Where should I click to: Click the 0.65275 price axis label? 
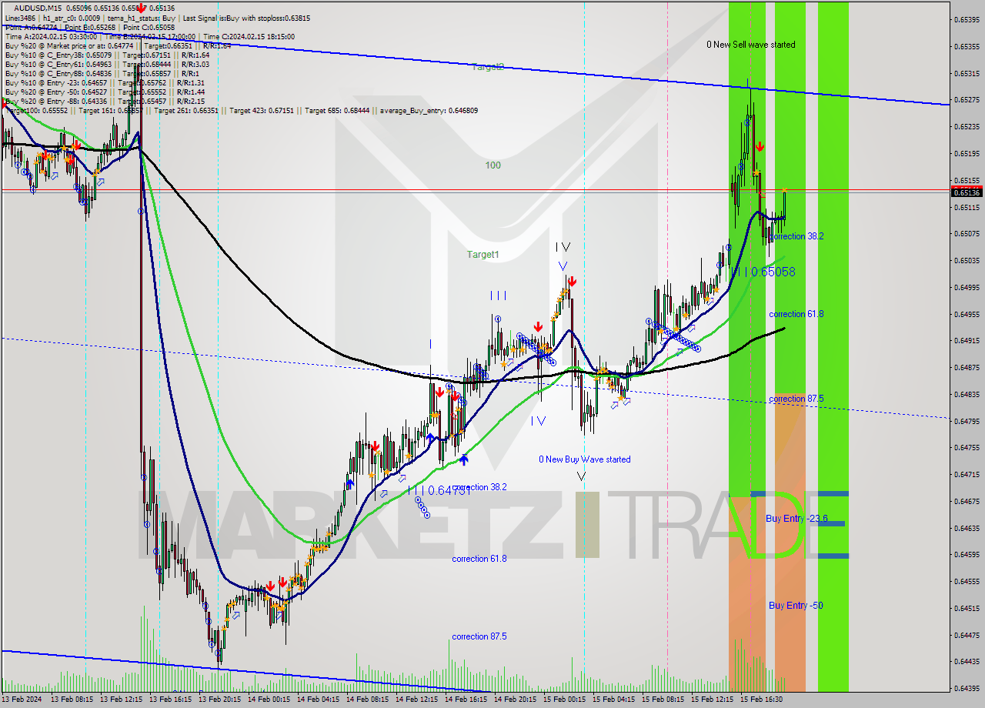tap(966, 100)
